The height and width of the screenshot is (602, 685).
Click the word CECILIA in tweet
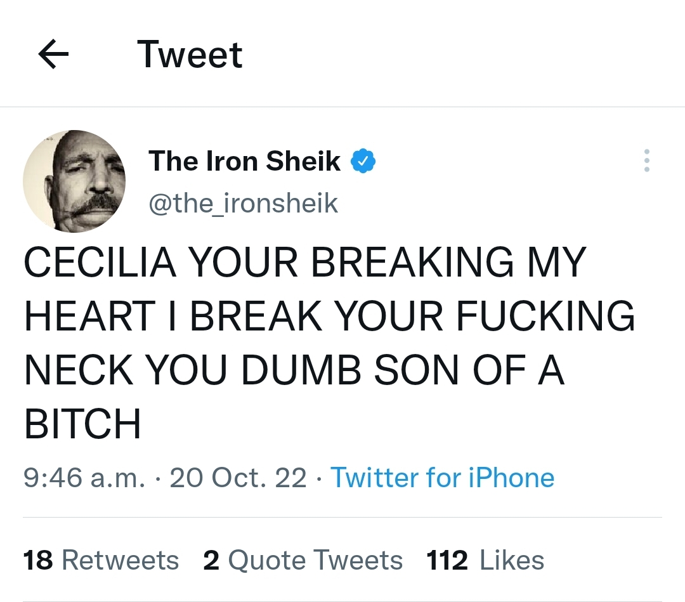pyautogui.click(x=100, y=262)
